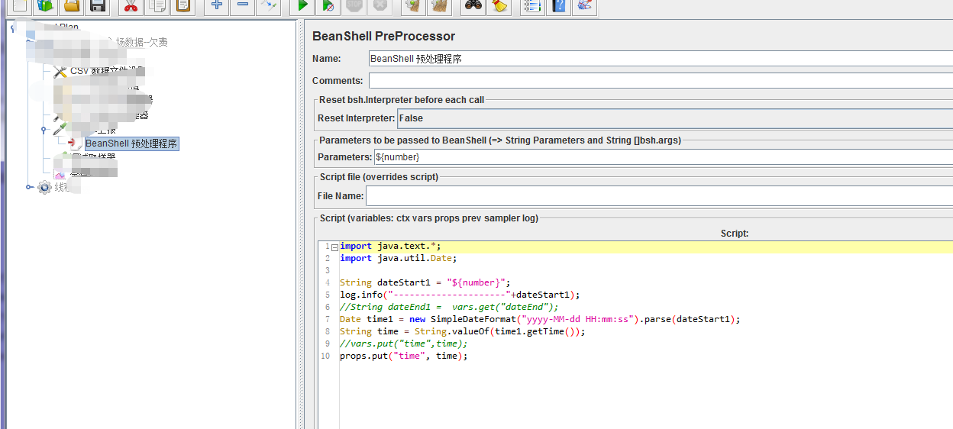Reset search with yellow brush icon

pos(499,6)
